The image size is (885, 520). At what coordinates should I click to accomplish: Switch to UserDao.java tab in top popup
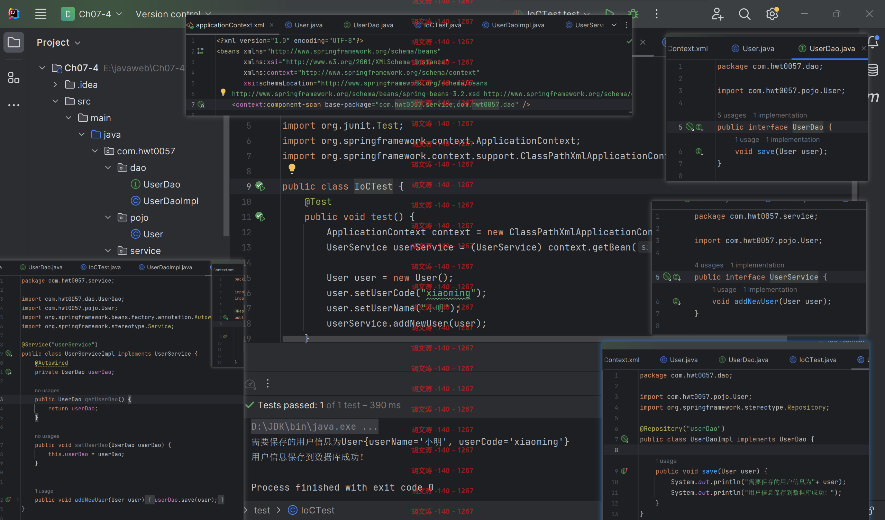click(x=368, y=25)
